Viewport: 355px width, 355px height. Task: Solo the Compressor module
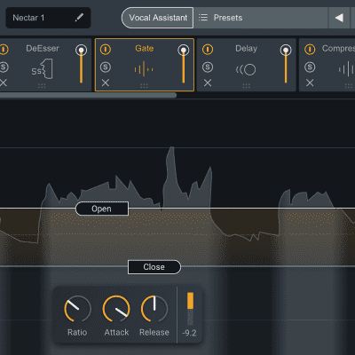(x=310, y=67)
